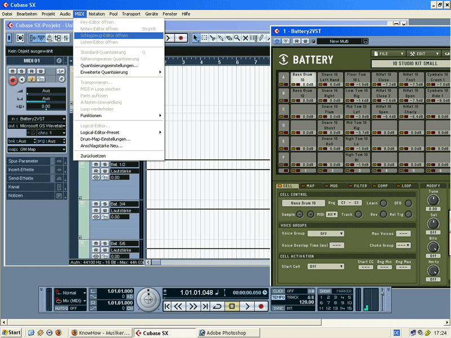Screen dimensions: 451x338
Task: Pick the Split scissors tool
Action: pyautogui.click(x=213, y=38)
